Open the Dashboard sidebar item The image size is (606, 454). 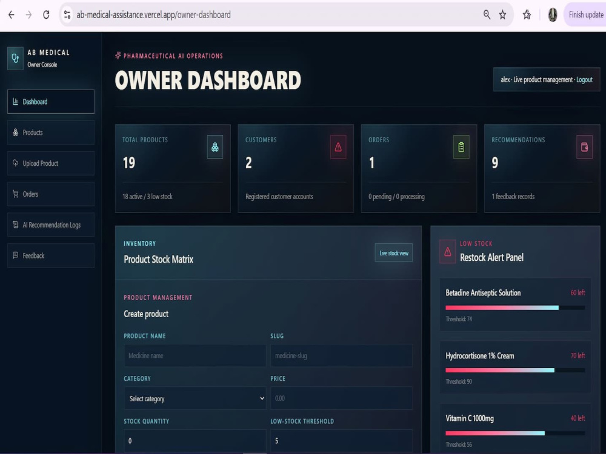pos(51,102)
